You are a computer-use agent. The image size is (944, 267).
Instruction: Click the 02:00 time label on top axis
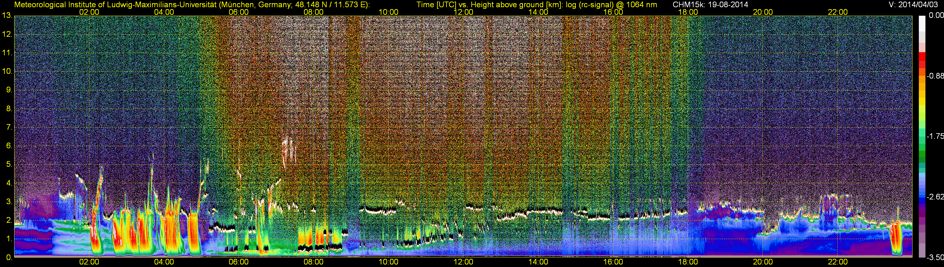pos(89,12)
